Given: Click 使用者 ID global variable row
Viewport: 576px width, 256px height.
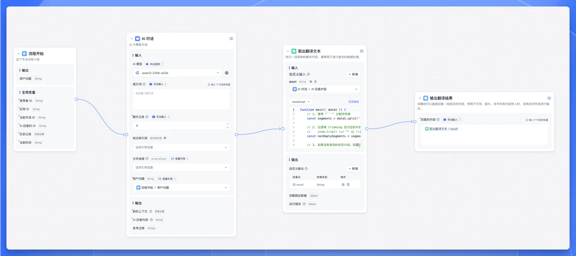Looking at the screenshot, I should [x=31, y=101].
